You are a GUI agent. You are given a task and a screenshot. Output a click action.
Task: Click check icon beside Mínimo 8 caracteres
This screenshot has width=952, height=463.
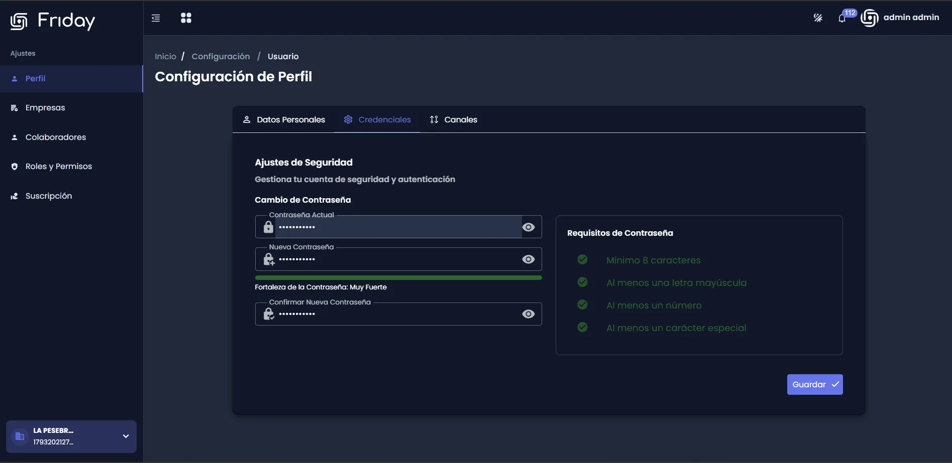tap(583, 259)
